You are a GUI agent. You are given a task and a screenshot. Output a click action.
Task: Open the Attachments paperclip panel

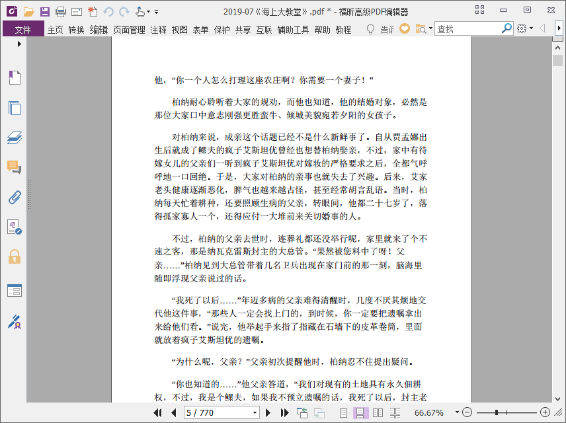[x=15, y=197]
